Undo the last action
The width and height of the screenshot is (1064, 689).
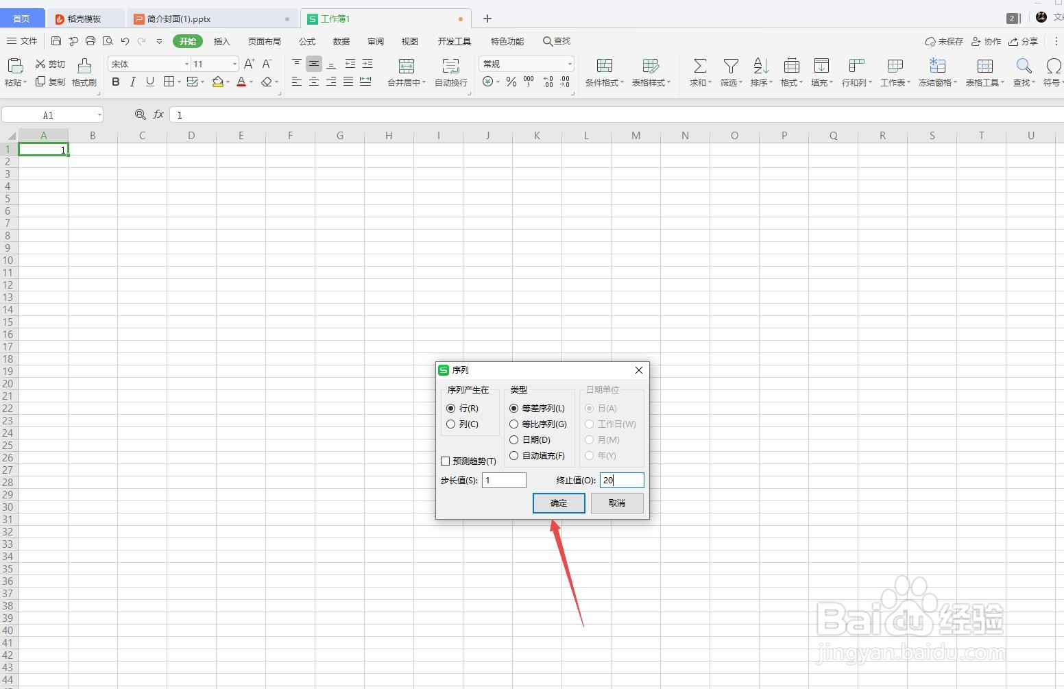pyautogui.click(x=125, y=41)
